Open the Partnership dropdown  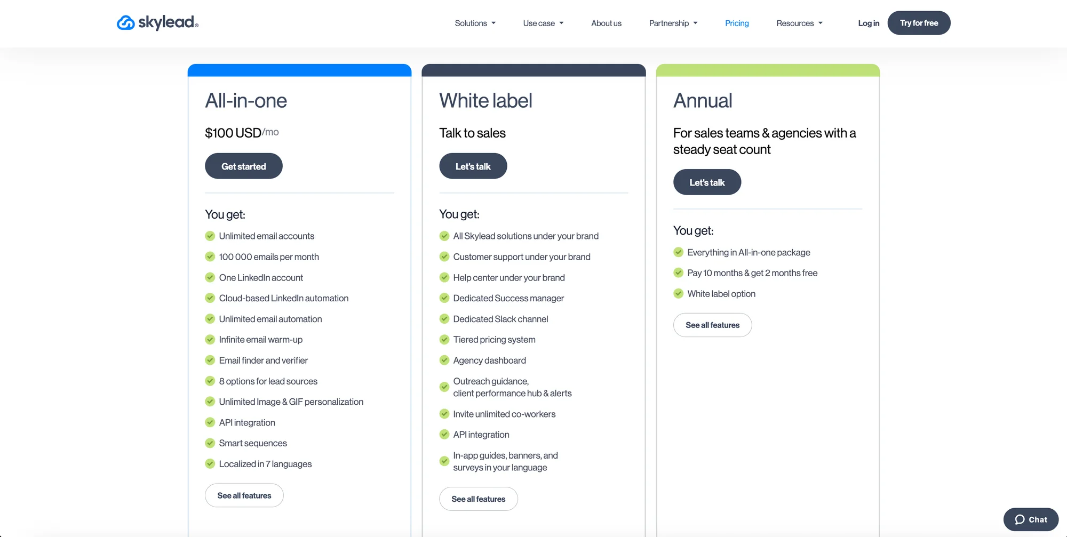[x=673, y=23]
